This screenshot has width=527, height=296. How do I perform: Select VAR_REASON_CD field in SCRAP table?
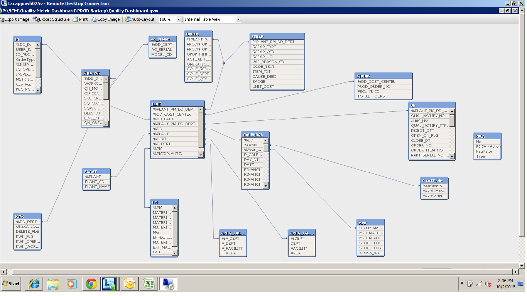pos(277,62)
